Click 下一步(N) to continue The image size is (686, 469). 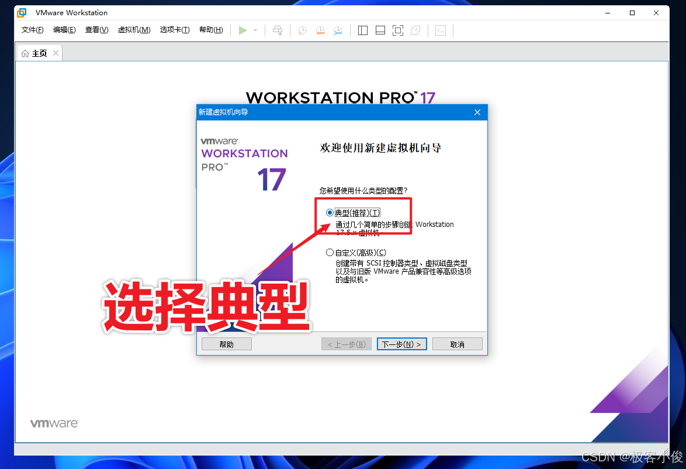pyautogui.click(x=401, y=344)
